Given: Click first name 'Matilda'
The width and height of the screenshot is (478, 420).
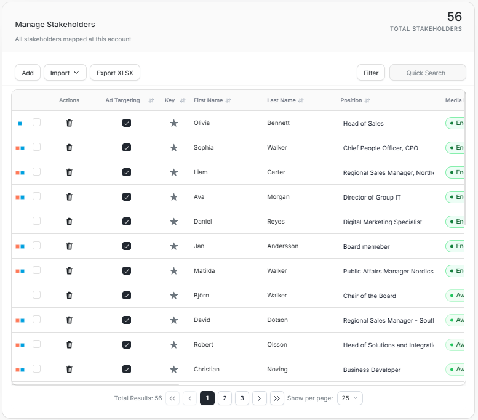Looking at the screenshot, I should click(204, 271).
